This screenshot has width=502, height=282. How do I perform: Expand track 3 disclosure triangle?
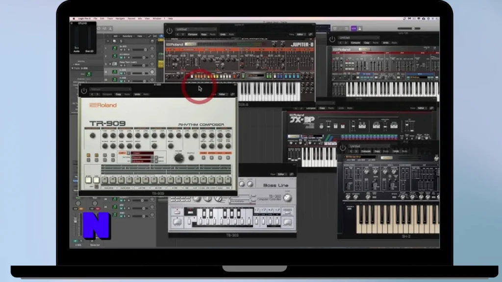point(110,64)
